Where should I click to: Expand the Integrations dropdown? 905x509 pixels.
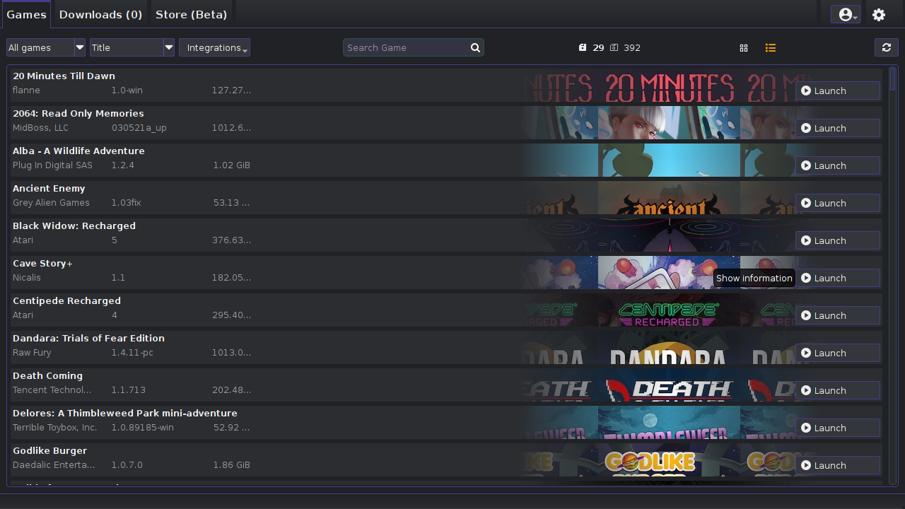point(214,47)
